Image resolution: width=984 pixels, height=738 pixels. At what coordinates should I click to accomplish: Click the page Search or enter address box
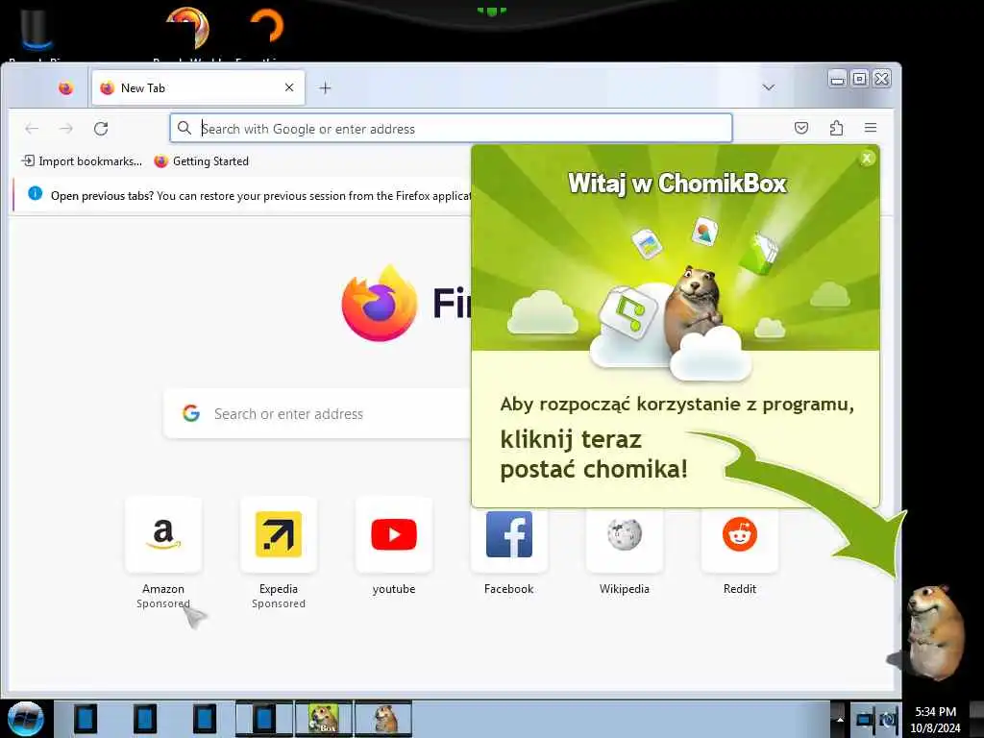click(x=317, y=413)
